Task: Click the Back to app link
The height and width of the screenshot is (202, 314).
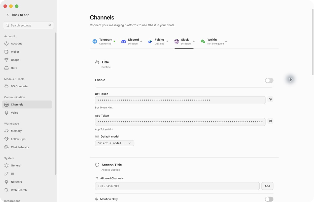Action: [18, 15]
